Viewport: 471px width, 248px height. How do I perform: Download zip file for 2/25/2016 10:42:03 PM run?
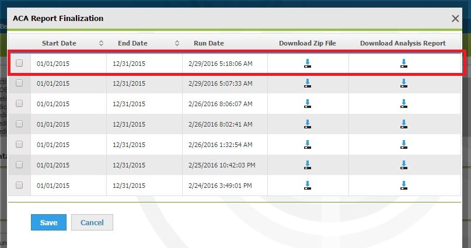coord(308,165)
